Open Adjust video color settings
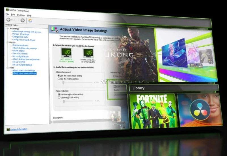This screenshot has height=156, width=227. [x=24, y=70]
